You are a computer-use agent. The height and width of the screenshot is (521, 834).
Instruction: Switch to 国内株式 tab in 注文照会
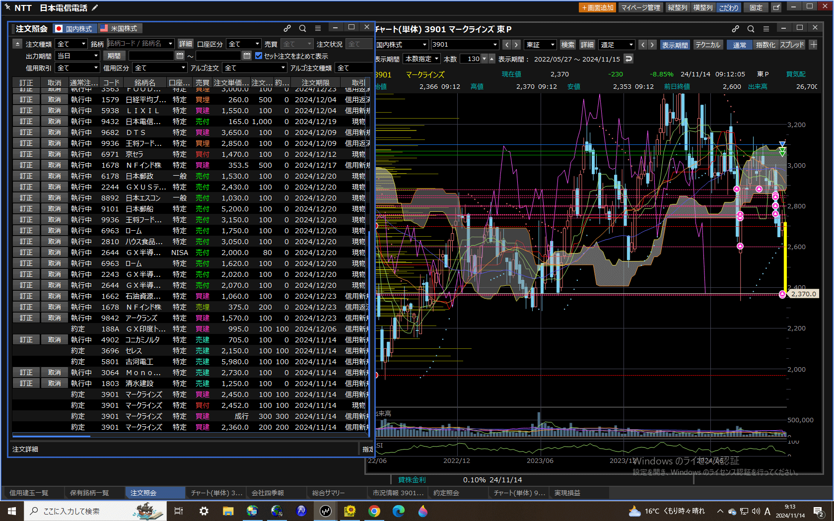pyautogui.click(x=74, y=28)
